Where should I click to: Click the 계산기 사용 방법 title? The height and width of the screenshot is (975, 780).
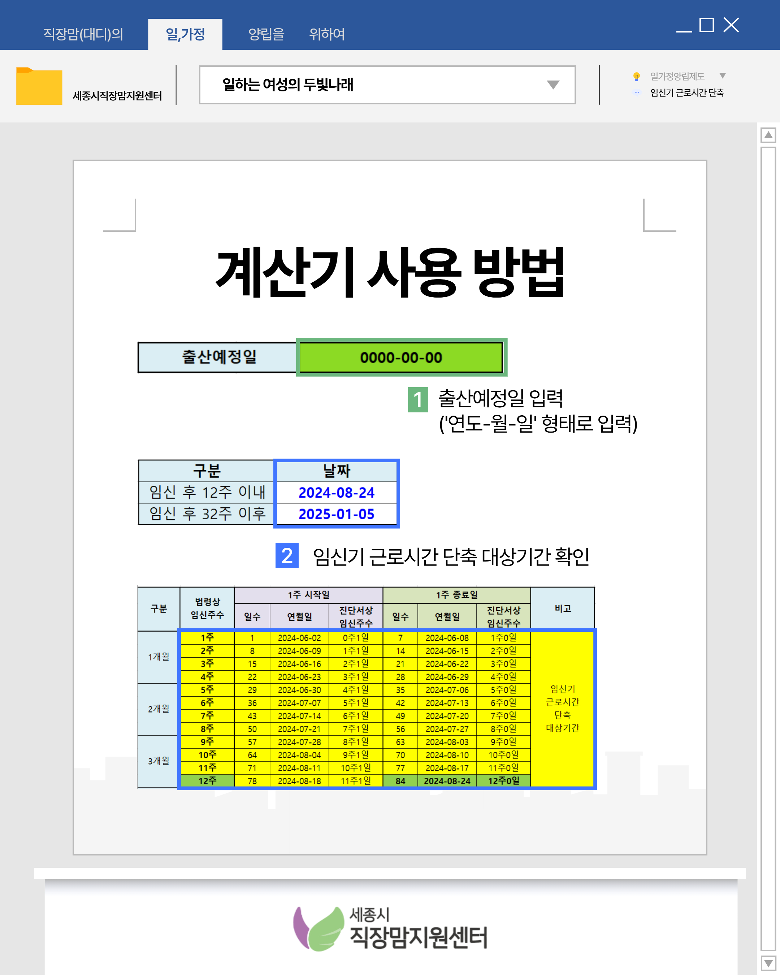coord(390,273)
